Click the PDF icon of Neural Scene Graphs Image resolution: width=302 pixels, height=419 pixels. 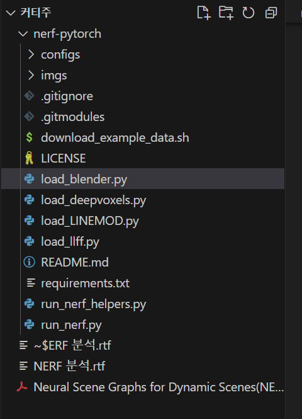(x=22, y=387)
